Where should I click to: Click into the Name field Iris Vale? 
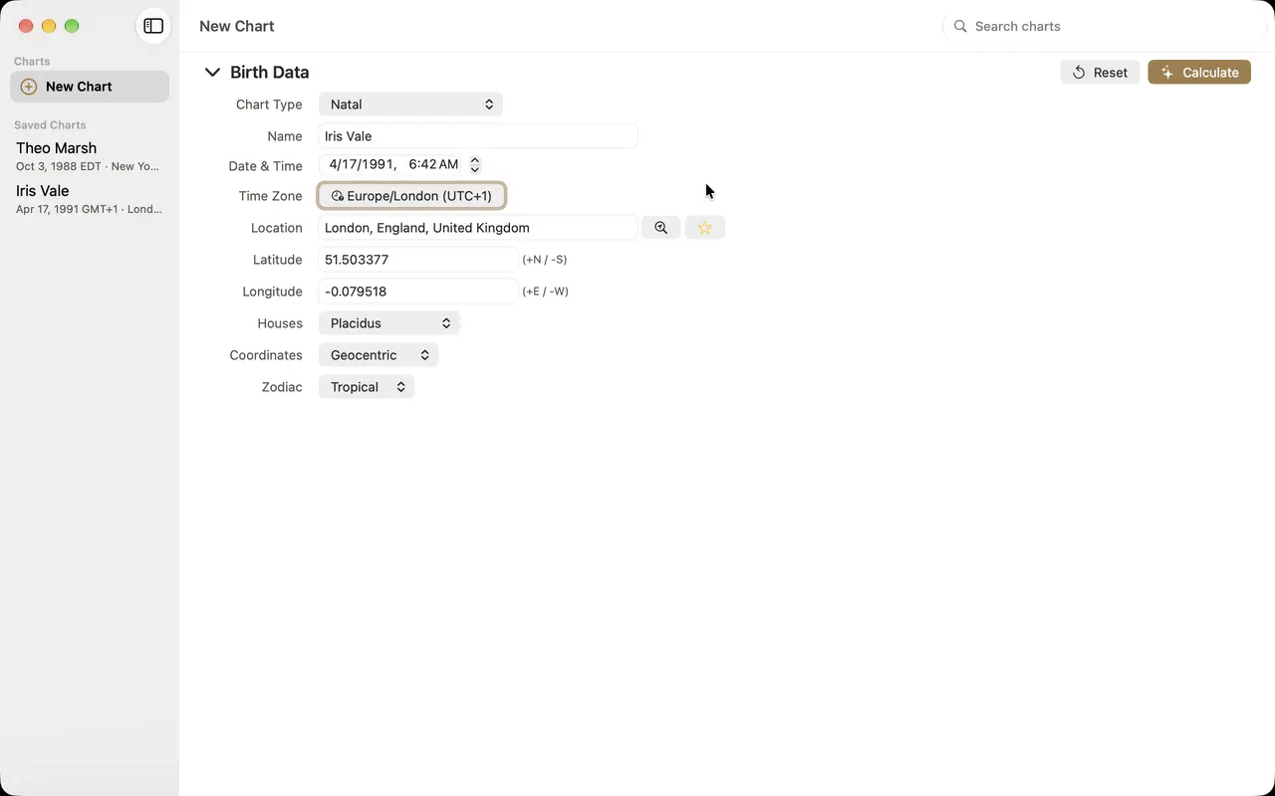tap(478, 136)
